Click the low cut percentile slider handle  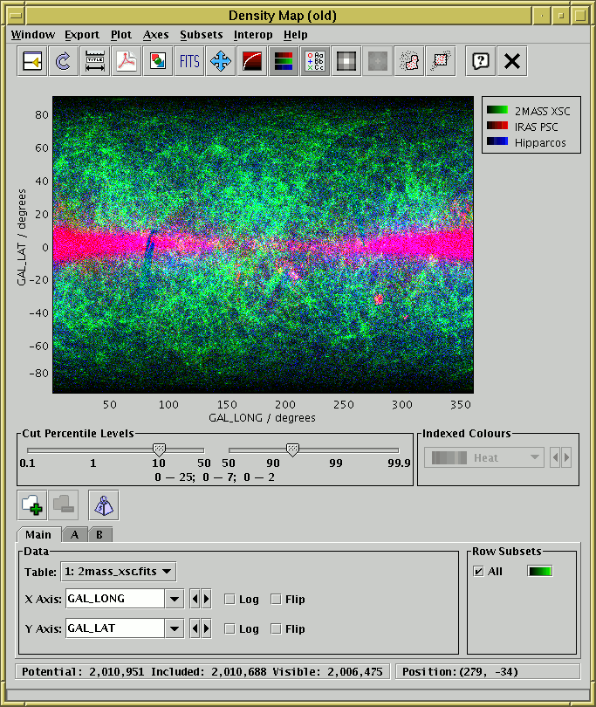159,449
